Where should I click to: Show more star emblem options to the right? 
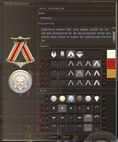tap(104, 108)
